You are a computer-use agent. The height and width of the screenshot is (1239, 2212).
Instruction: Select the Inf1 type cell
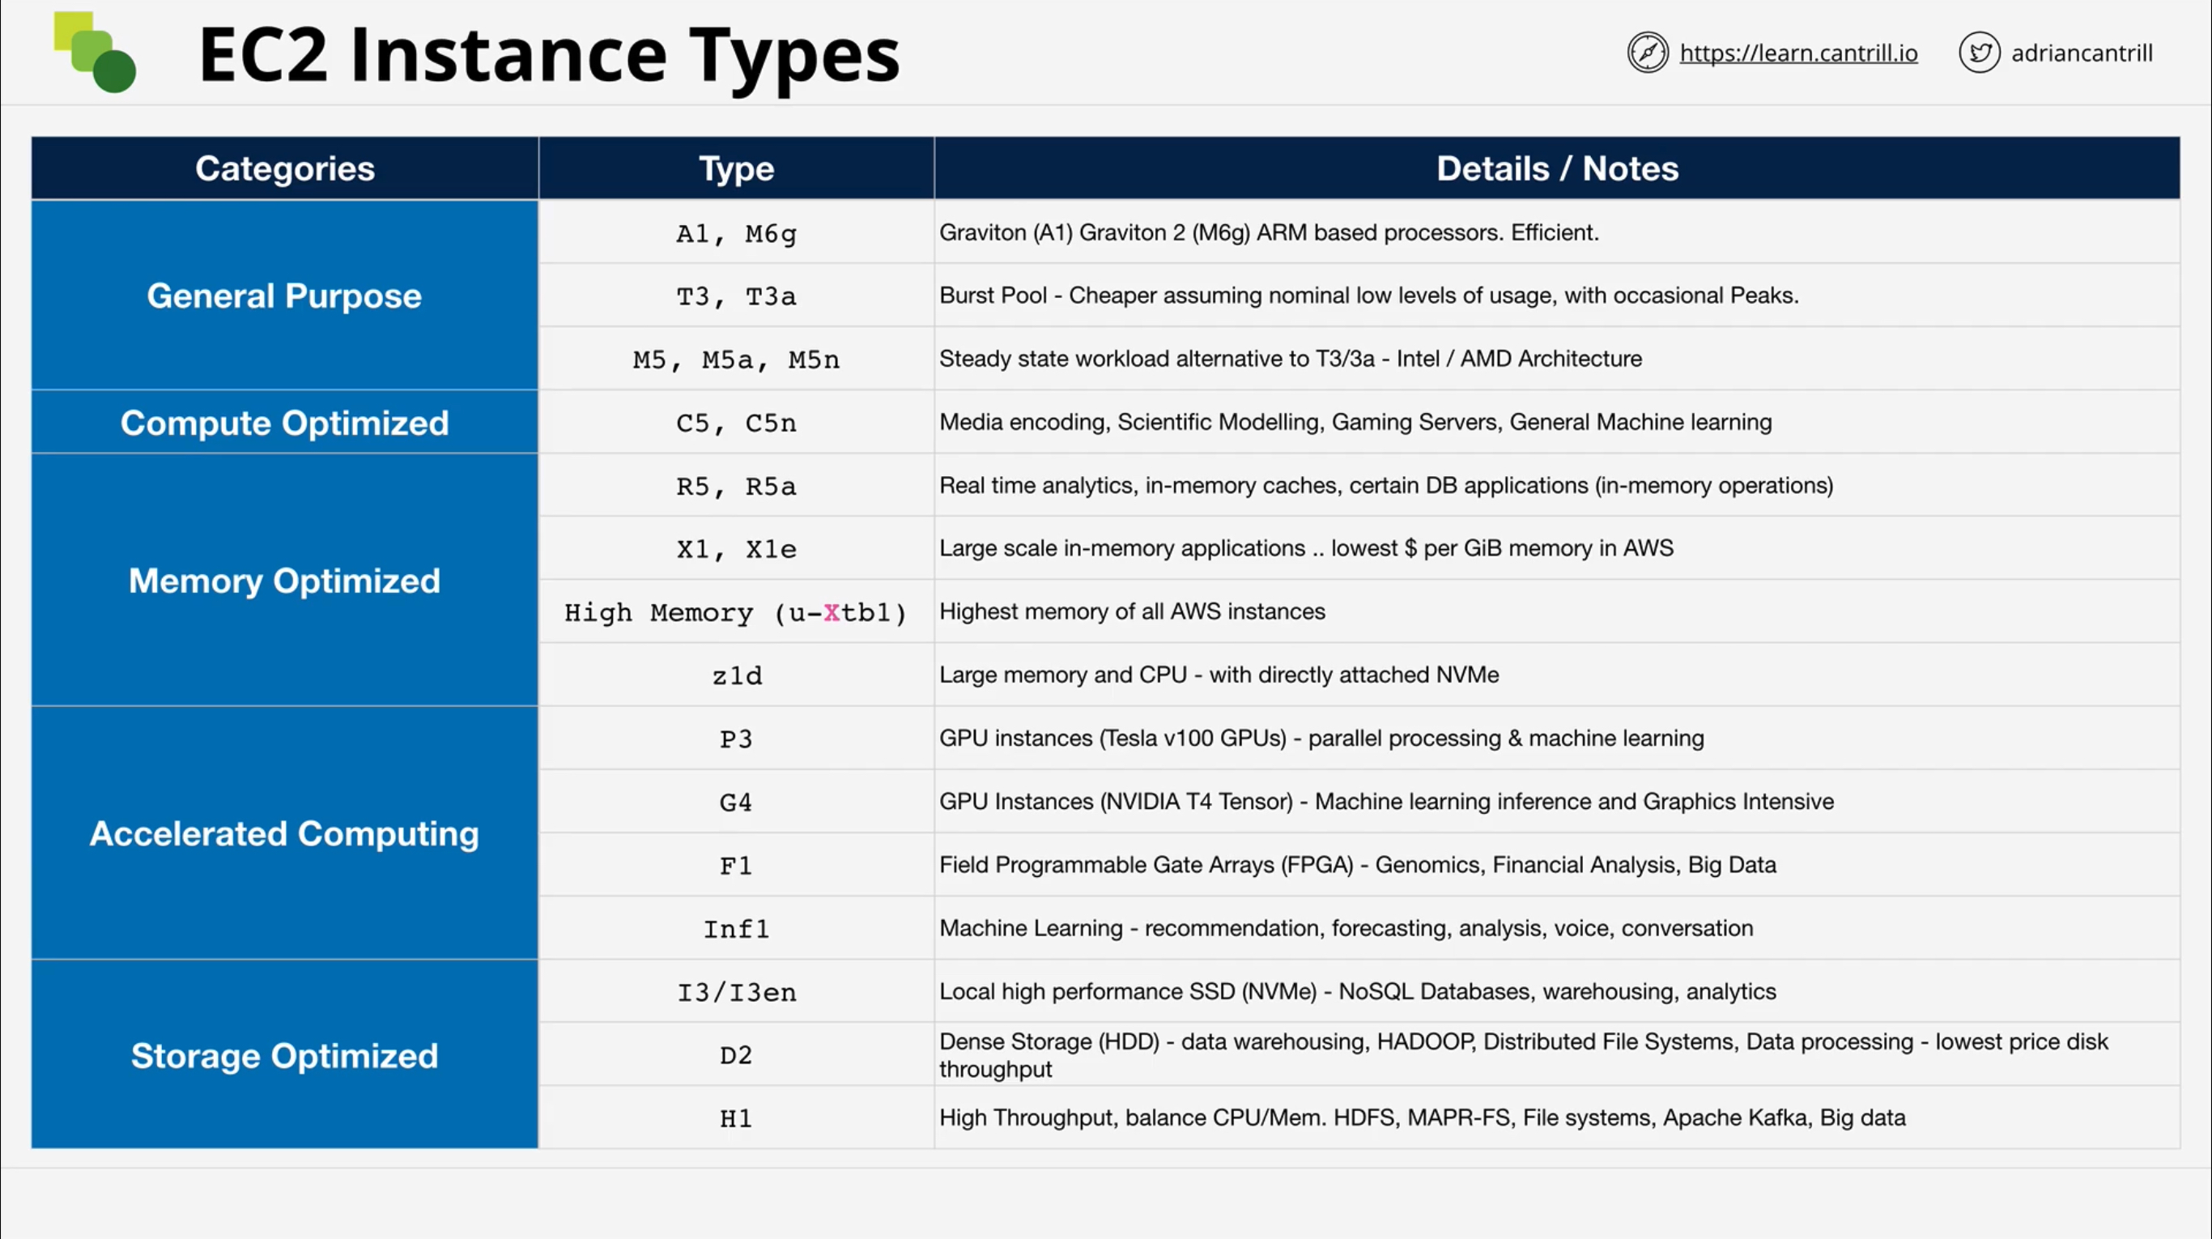pos(735,928)
